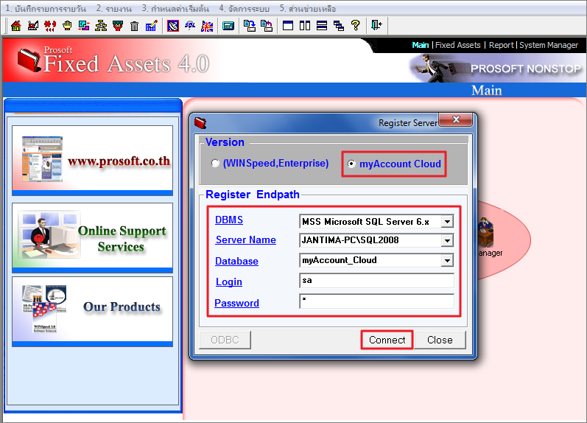Viewport: 587px width, 423px height.
Task: Click the Password link label
Action: (236, 303)
